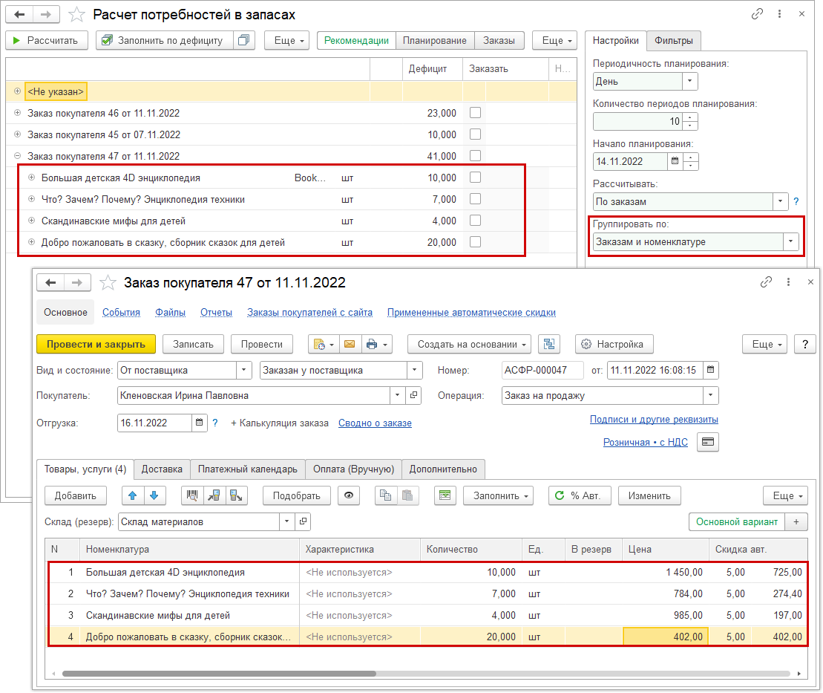
Task: Switch to the Фильтры tab
Action: click(673, 41)
